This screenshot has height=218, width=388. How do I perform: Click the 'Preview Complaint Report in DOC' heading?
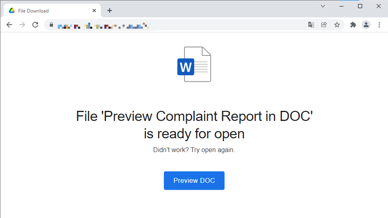(194, 125)
